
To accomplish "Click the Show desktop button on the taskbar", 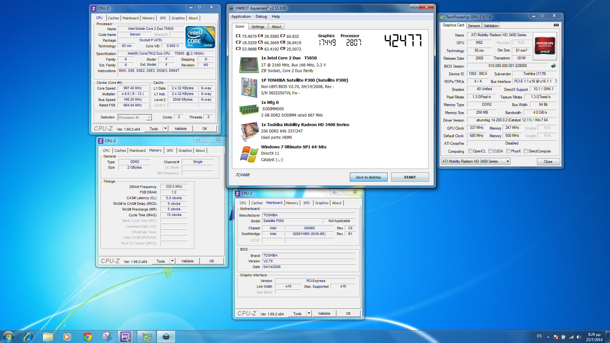I will coord(608,337).
